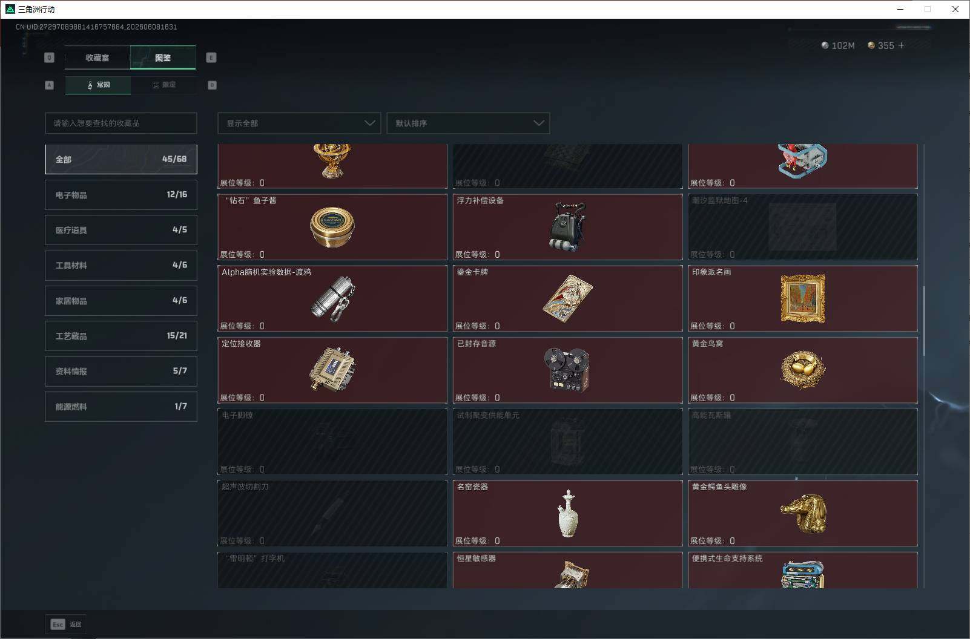
Task: Open locked 高能瓦斯罐 card
Action: 803,442
